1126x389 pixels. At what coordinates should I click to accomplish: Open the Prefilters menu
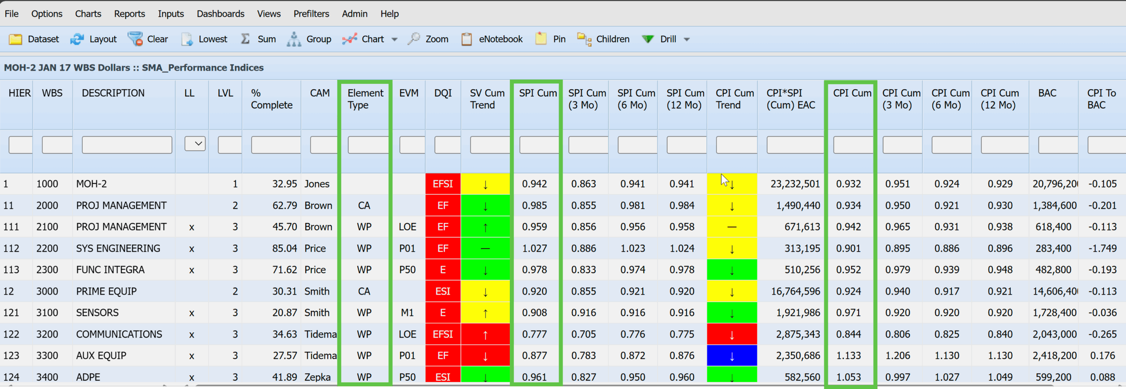pyautogui.click(x=311, y=14)
